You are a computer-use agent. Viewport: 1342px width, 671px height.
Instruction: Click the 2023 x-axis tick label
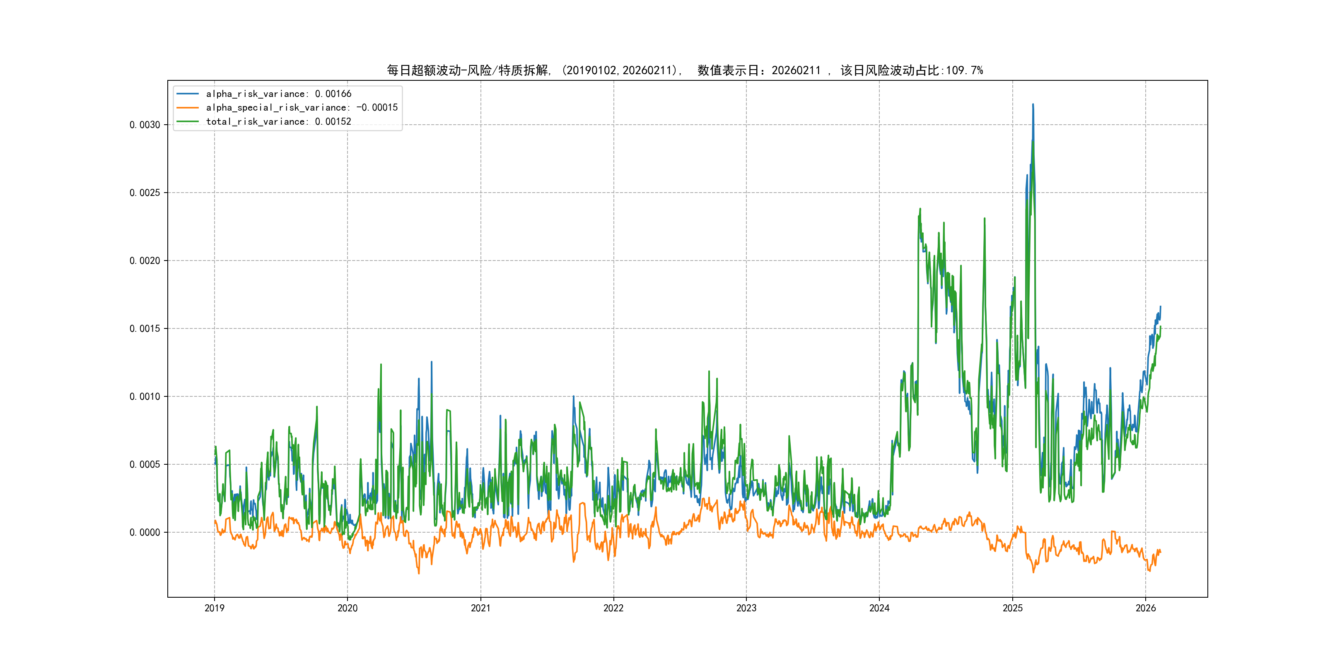click(x=746, y=608)
